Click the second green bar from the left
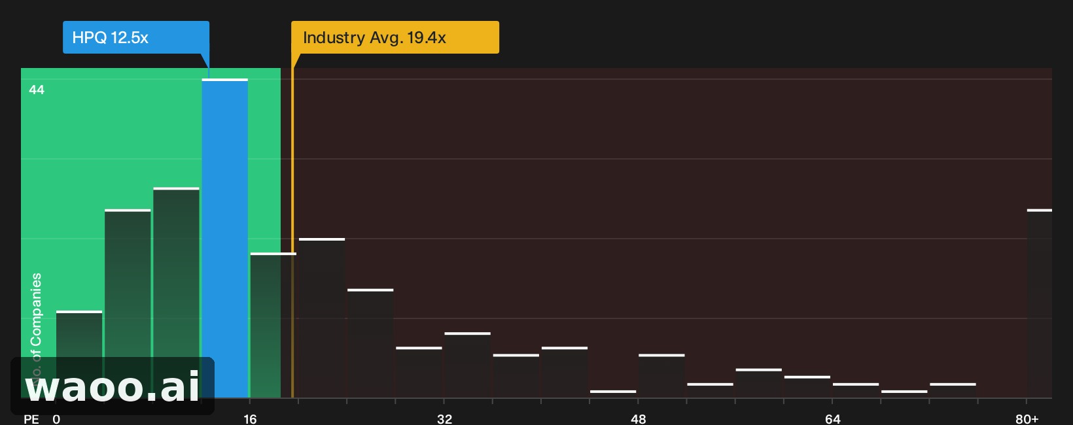The width and height of the screenshot is (1073, 425). click(x=128, y=304)
